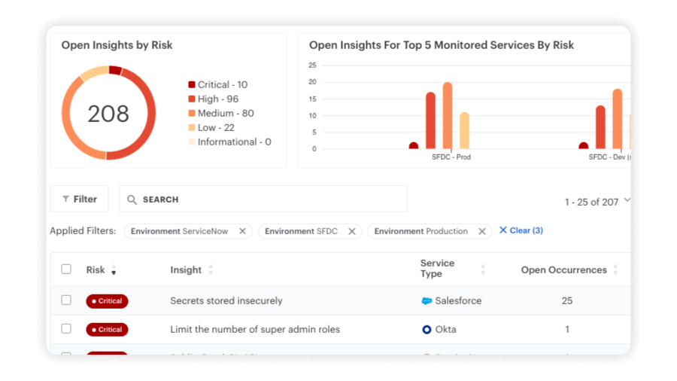The height and width of the screenshot is (381, 677).
Task: Click the Okta ring icon
Action: (x=427, y=330)
